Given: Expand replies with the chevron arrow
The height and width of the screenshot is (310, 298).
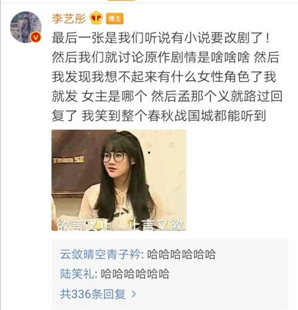Looking at the screenshot, I should coord(134,294).
